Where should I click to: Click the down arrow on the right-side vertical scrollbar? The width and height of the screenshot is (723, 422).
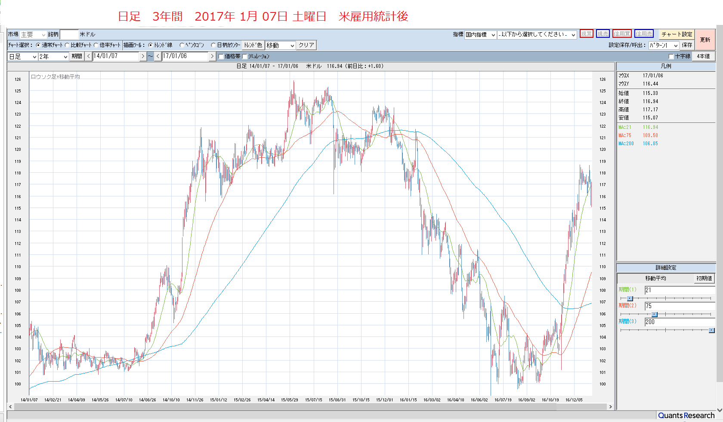click(x=719, y=410)
